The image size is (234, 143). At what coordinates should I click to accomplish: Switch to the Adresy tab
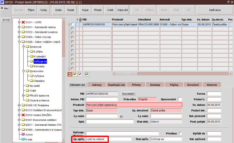(97, 85)
